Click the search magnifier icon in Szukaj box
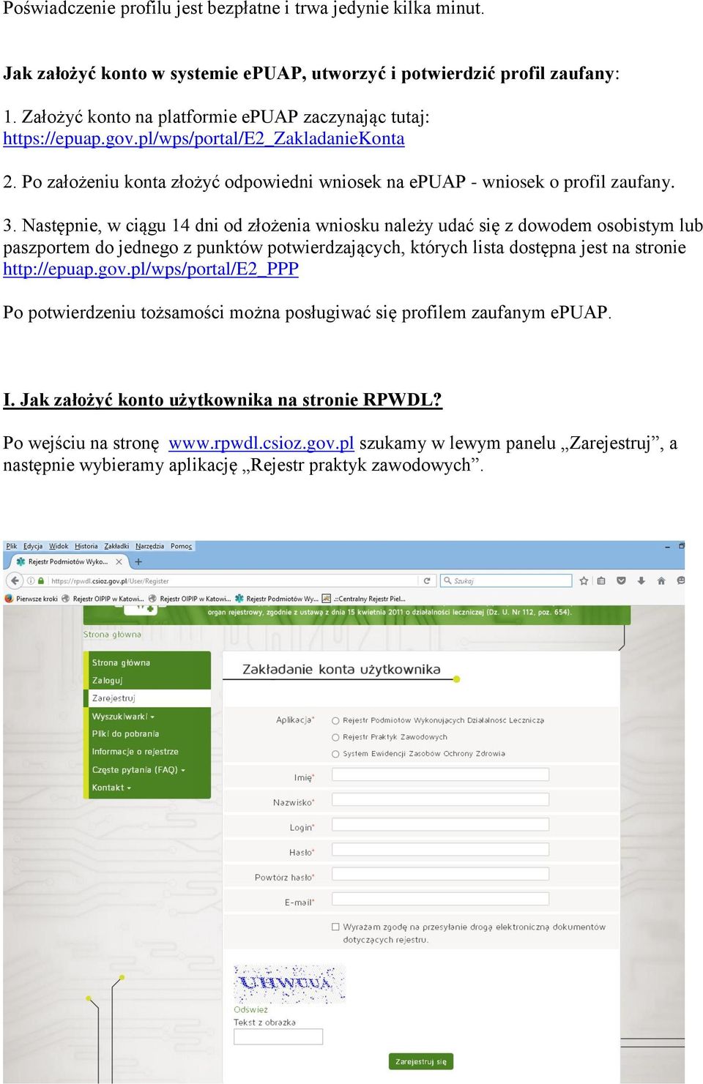 447,580
